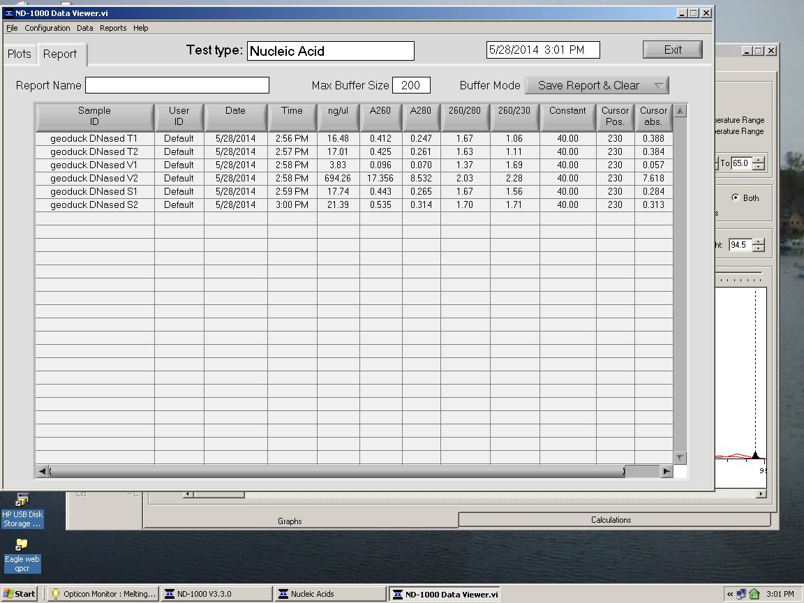Open the Configuration menu
This screenshot has height=603, width=804.
pos(47,28)
